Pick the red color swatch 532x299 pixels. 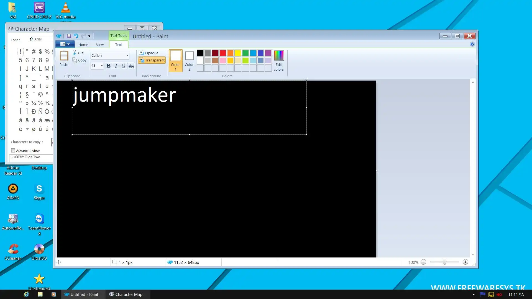(223, 53)
